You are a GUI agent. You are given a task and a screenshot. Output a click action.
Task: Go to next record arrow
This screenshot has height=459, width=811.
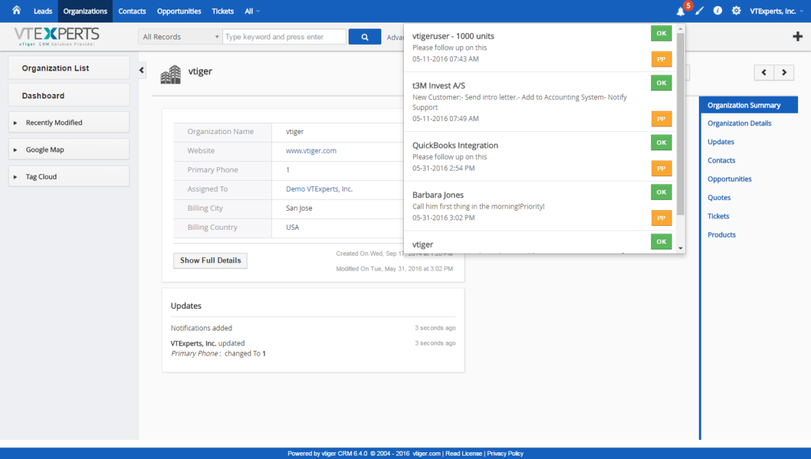point(784,73)
